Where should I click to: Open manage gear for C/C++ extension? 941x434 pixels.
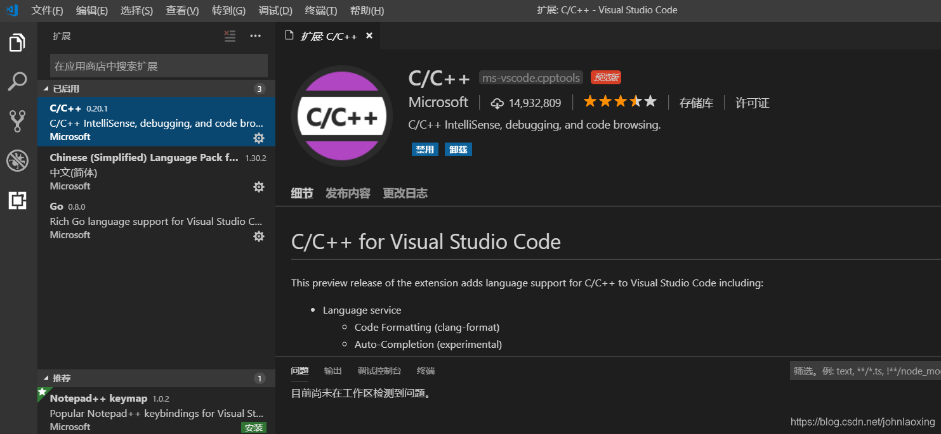coord(259,137)
